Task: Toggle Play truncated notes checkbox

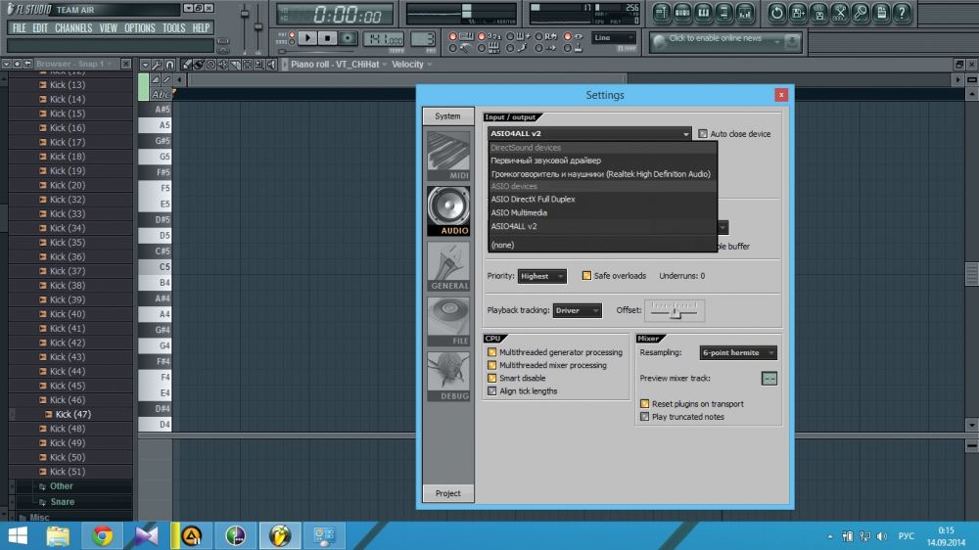Action: pos(644,417)
